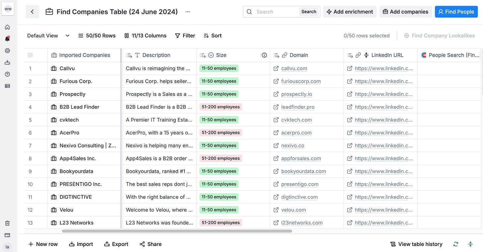Open the LinkedIn URL for Velou

pyautogui.click(x=383, y=210)
